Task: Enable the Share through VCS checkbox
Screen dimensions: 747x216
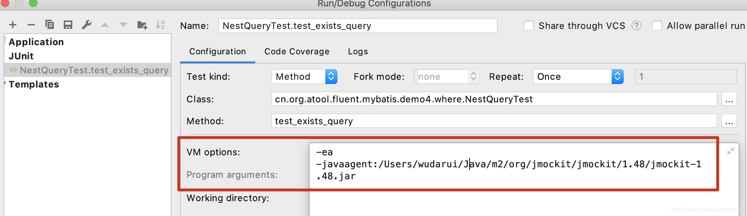Action: coord(529,26)
